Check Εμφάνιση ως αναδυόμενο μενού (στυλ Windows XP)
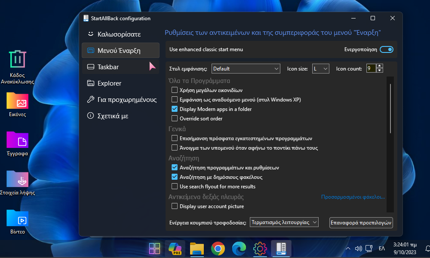Viewport: 430px width, 258px height. pos(175,99)
